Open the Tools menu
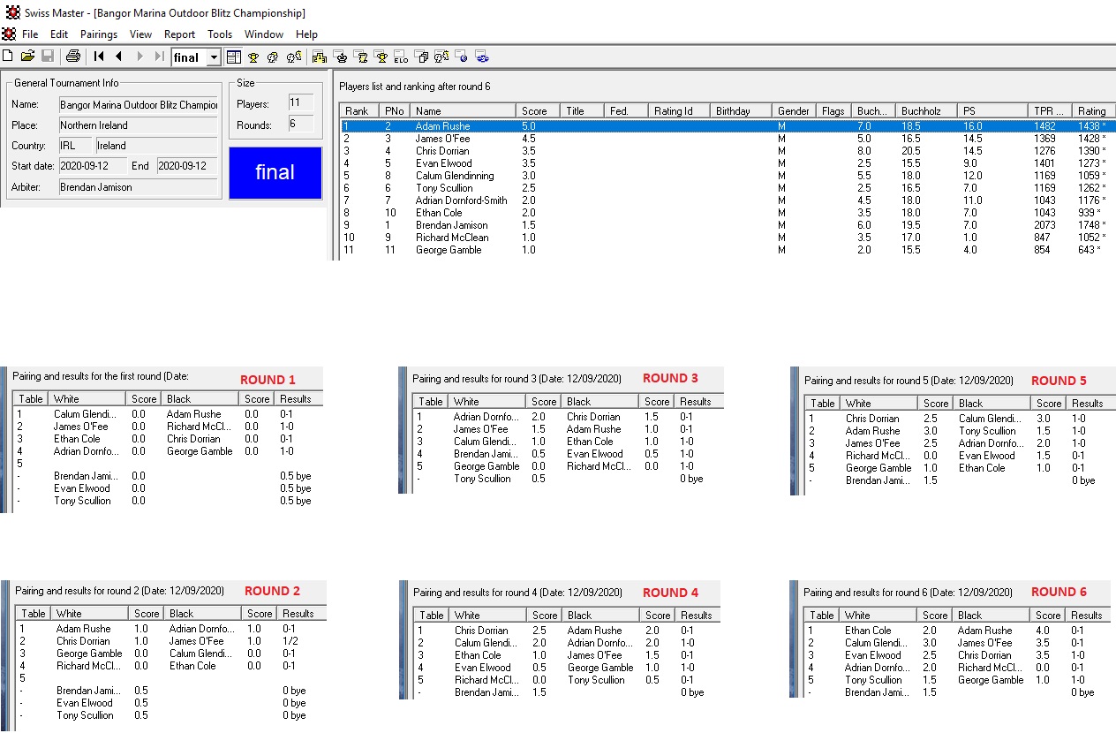Image resolution: width=1116 pixels, height=733 pixels. click(220, 34)
